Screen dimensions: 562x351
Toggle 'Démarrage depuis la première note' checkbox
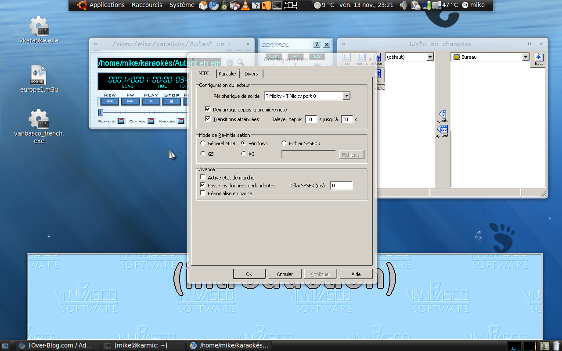pyautogui.click(x=208, y=109)
